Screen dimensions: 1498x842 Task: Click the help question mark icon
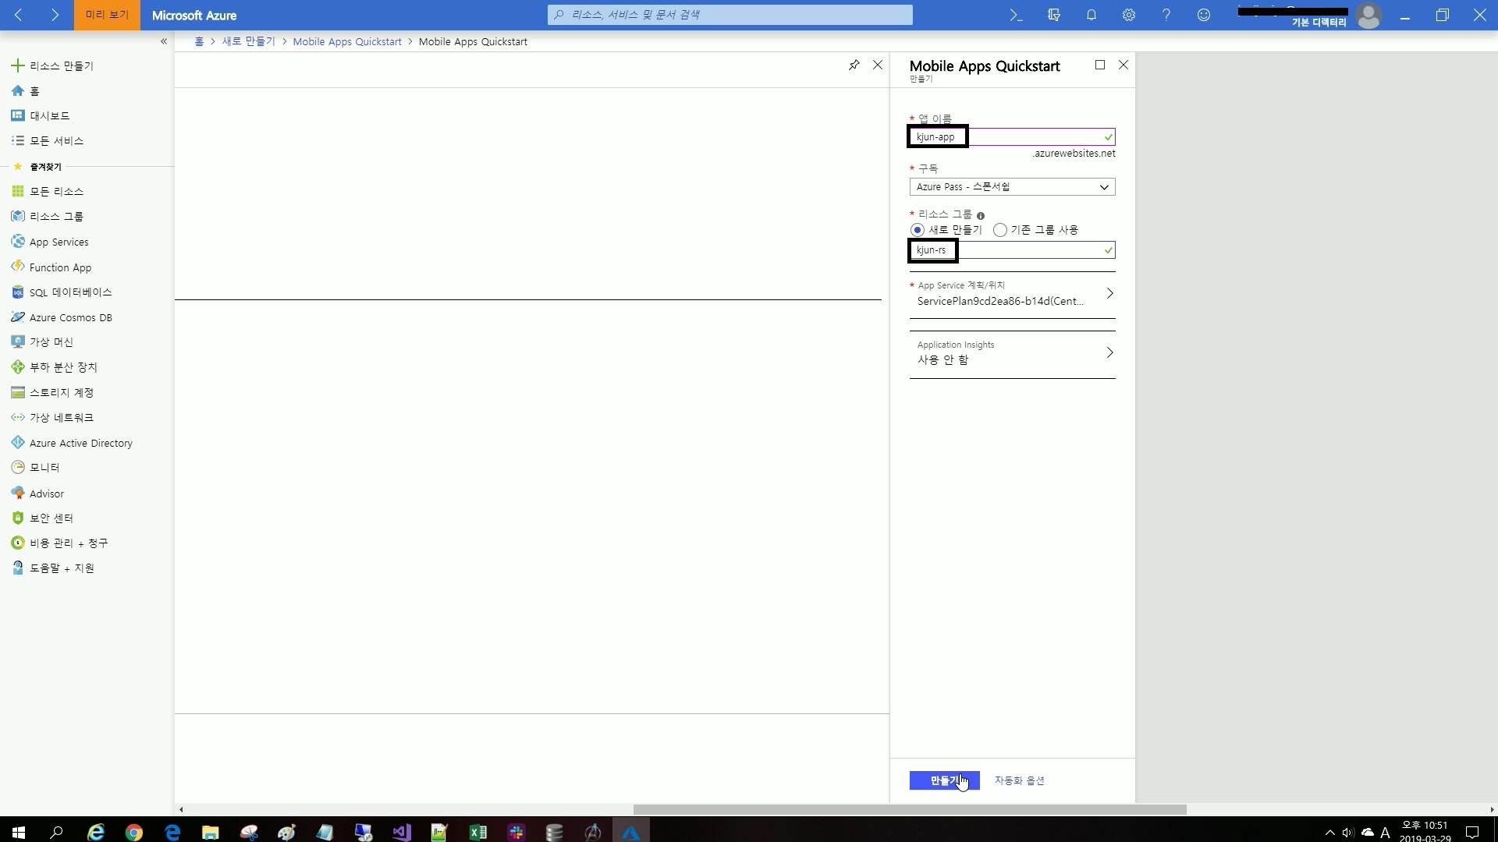pyautogui.click(x=1166, y=15)
